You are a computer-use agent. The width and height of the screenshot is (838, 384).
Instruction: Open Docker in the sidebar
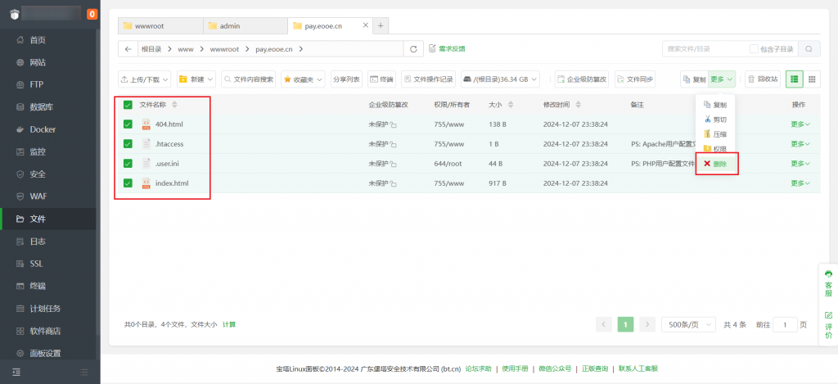pos(43,129)
